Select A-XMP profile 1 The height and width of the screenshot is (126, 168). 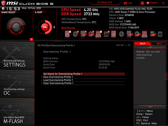coord(54,27)
